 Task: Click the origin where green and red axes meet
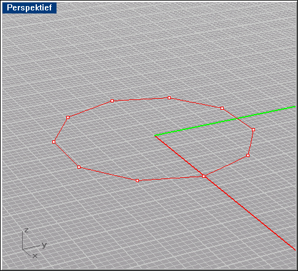(155, 135)
